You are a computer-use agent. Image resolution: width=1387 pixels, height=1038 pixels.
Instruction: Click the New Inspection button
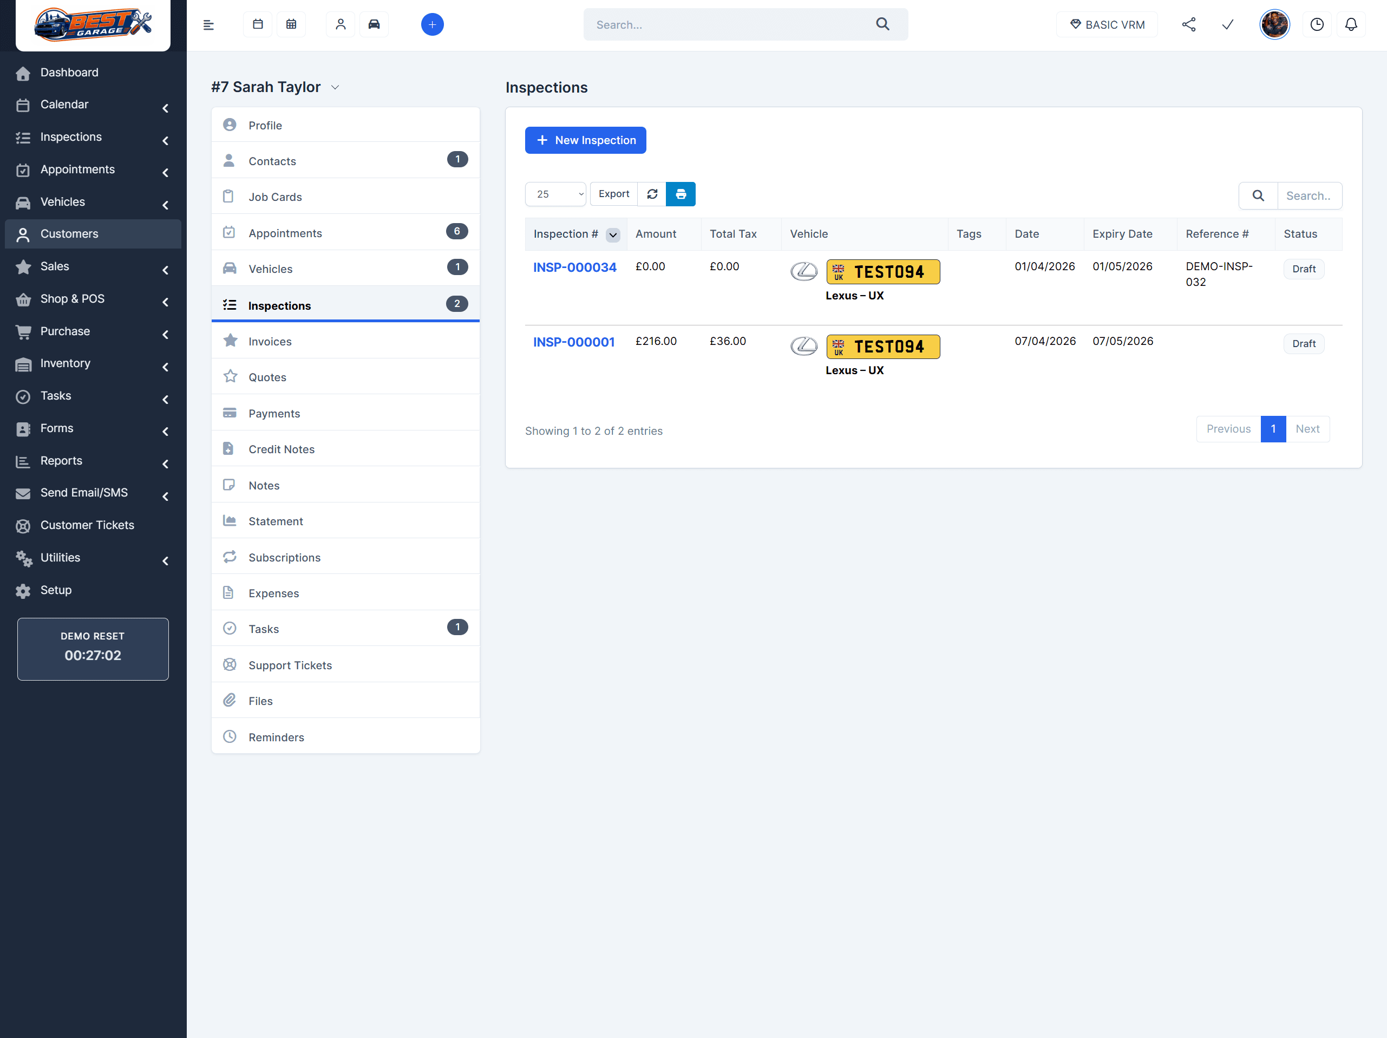[x=585, y=140]
